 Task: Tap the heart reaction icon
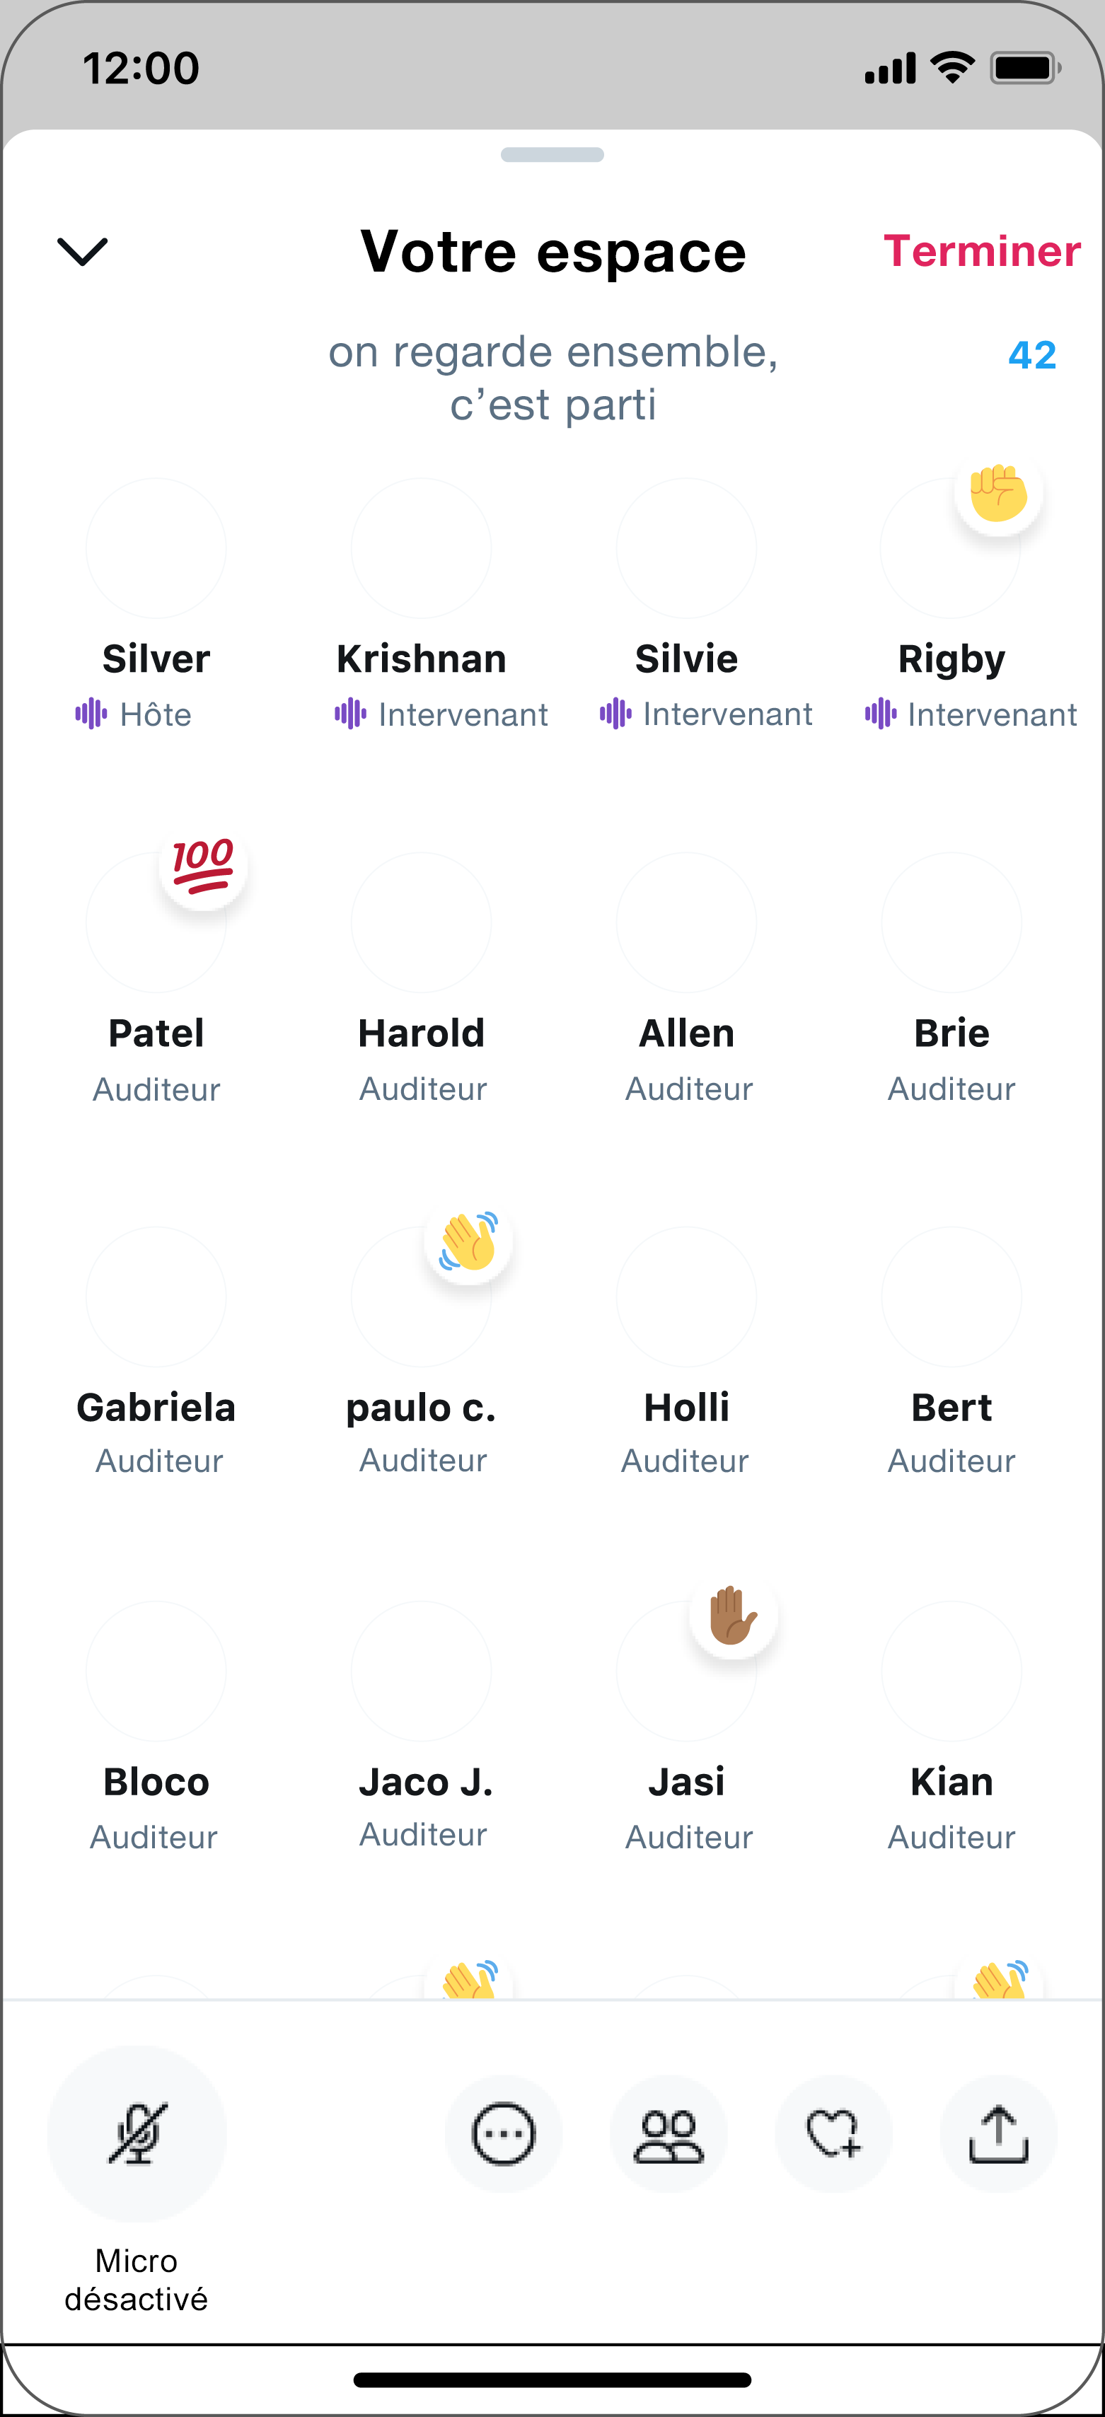click(834, 2133)
